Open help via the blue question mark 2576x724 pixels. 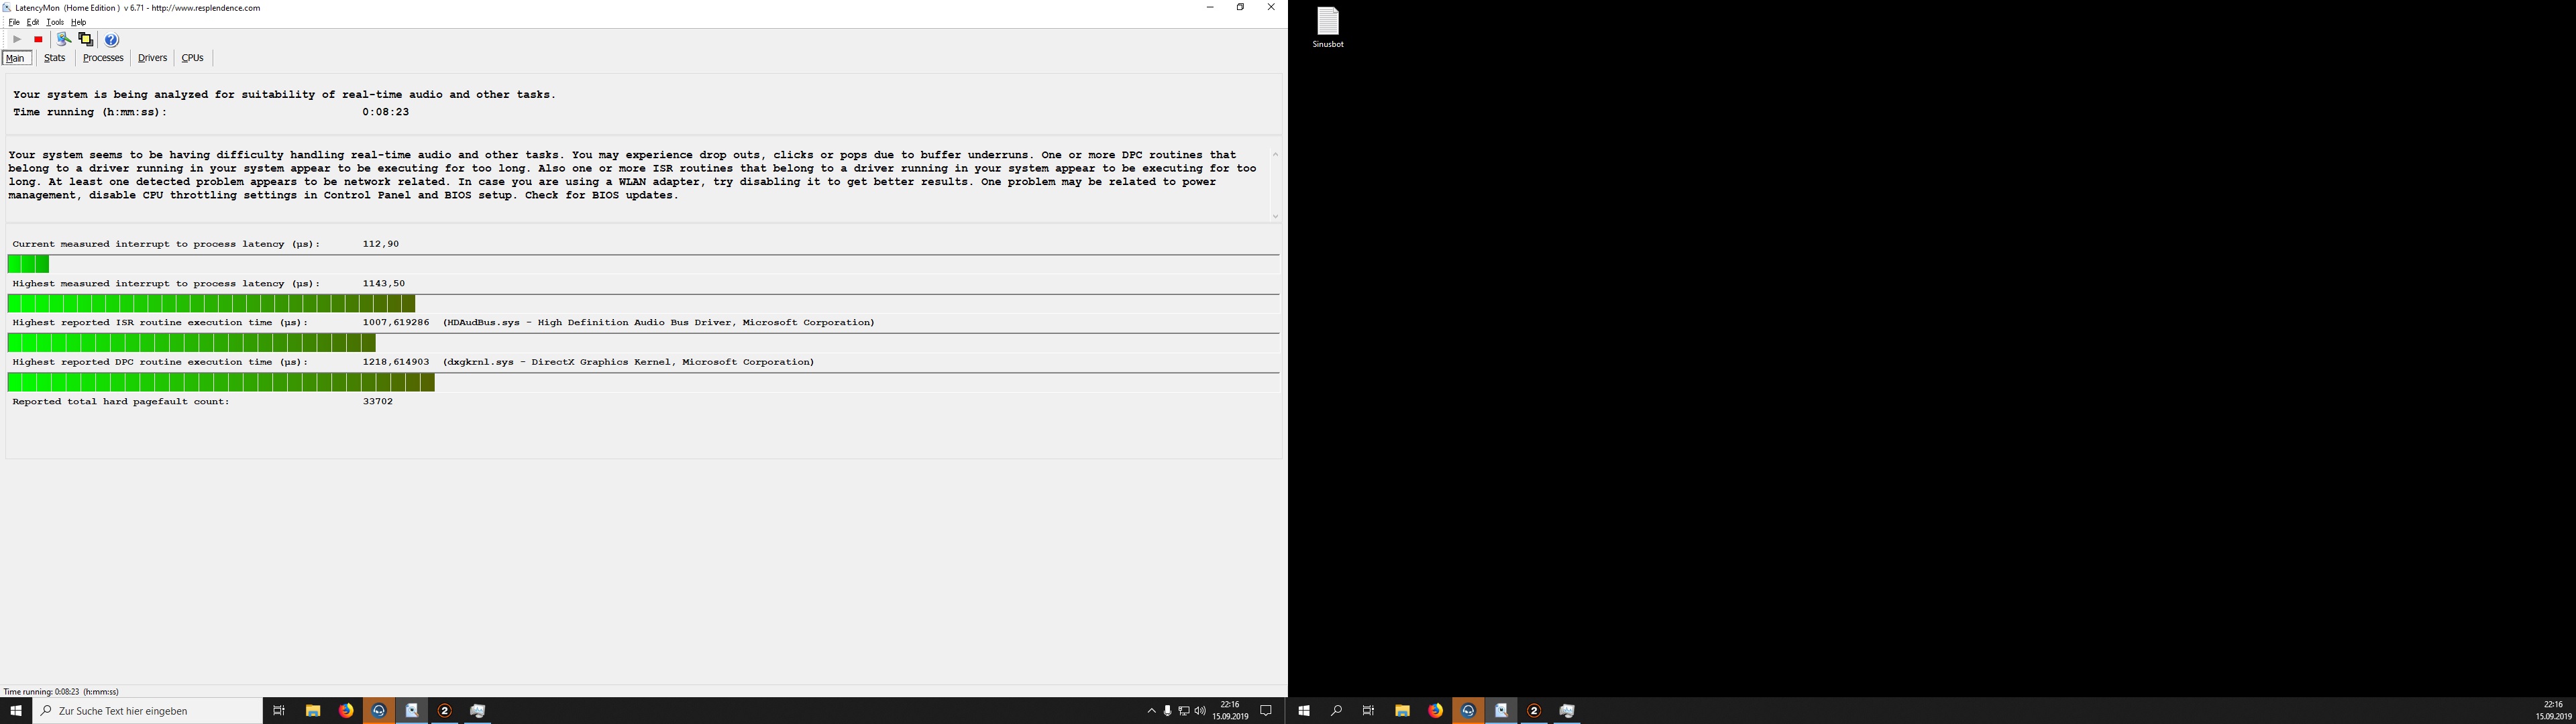coord(112,40)
